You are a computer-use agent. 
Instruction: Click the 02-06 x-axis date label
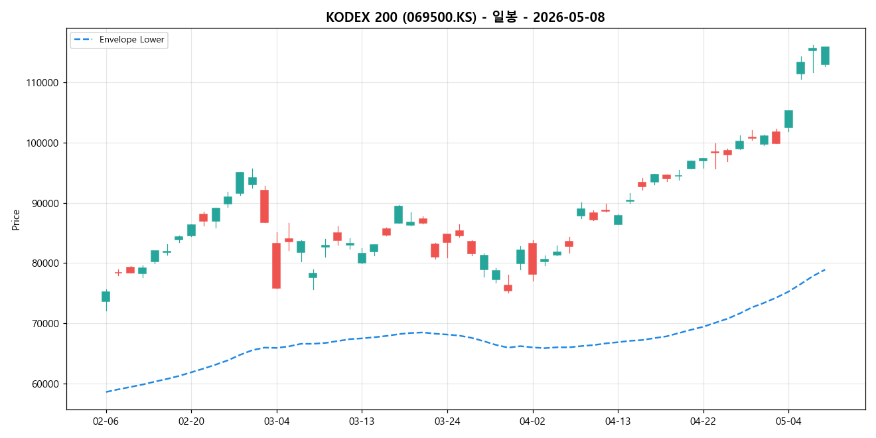[106, 421]
